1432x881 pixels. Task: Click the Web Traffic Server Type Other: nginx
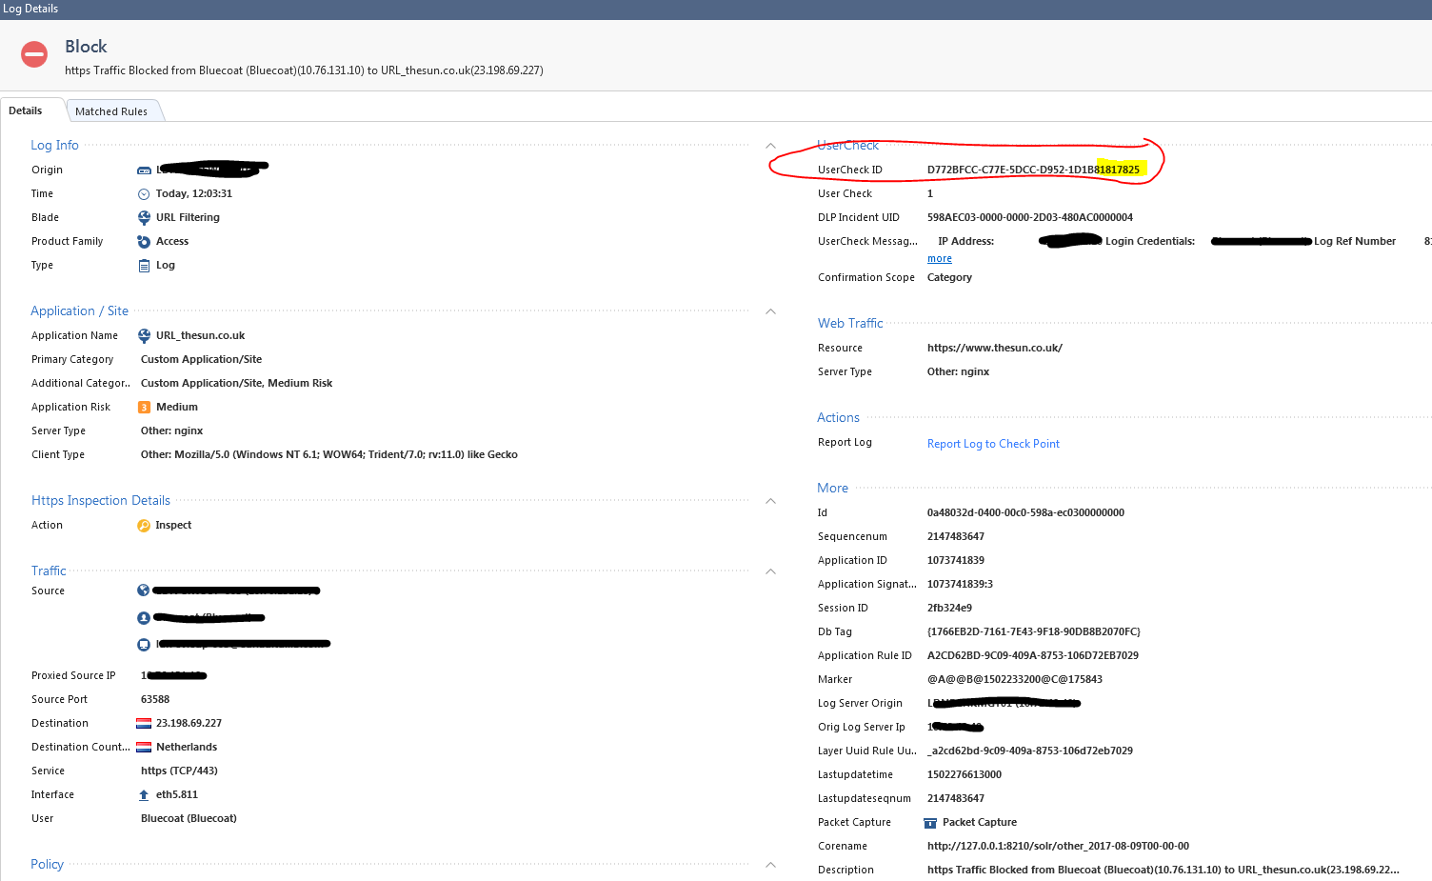[958, 372]
